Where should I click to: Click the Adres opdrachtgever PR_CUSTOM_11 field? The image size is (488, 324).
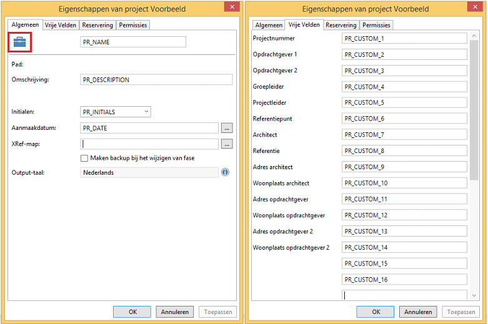click(x=404, y=199)
